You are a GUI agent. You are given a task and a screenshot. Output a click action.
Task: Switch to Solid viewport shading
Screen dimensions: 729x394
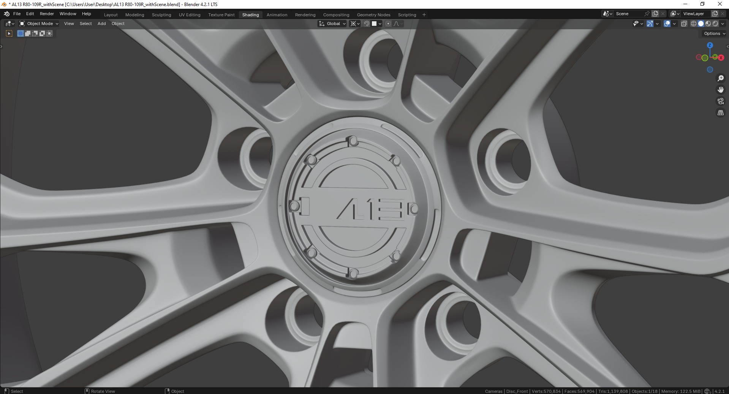701,24
